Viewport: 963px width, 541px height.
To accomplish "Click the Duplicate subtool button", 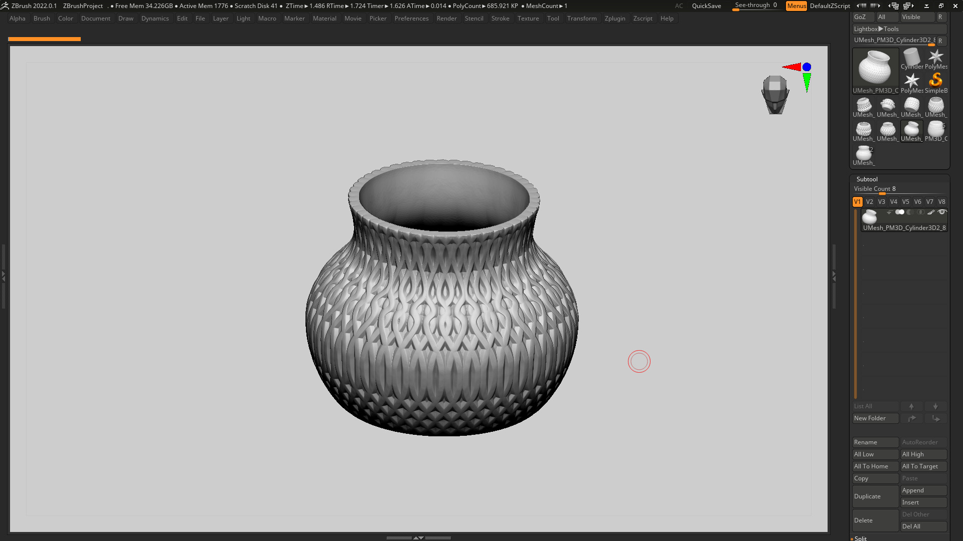I will click(875, 496).
